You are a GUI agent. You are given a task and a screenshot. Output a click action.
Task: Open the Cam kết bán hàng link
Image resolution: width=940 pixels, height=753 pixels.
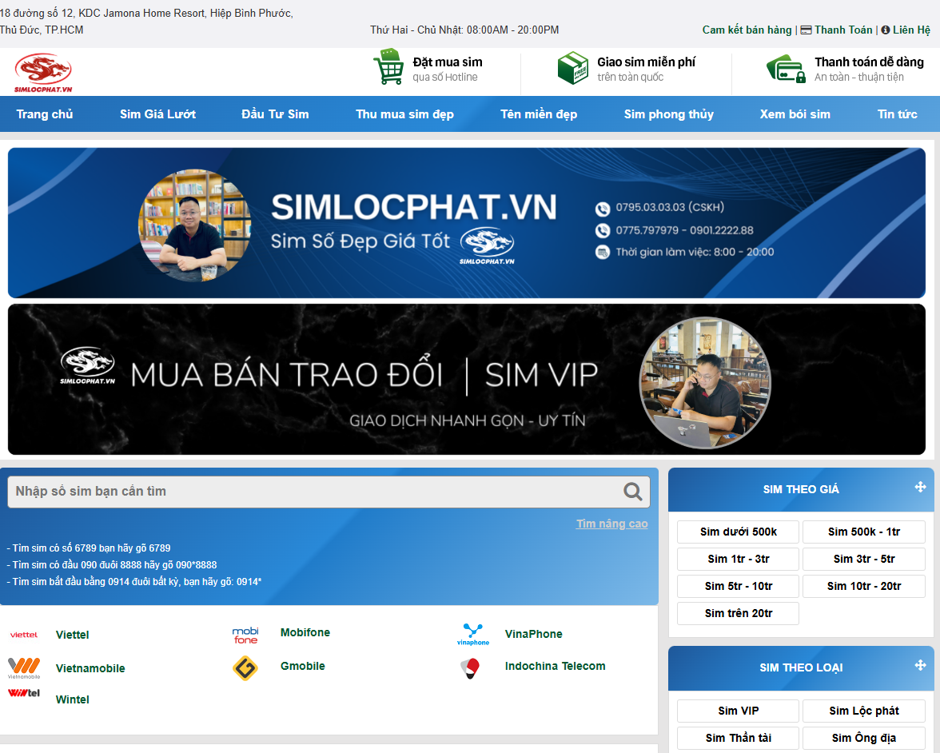click(x=747, y=30)
